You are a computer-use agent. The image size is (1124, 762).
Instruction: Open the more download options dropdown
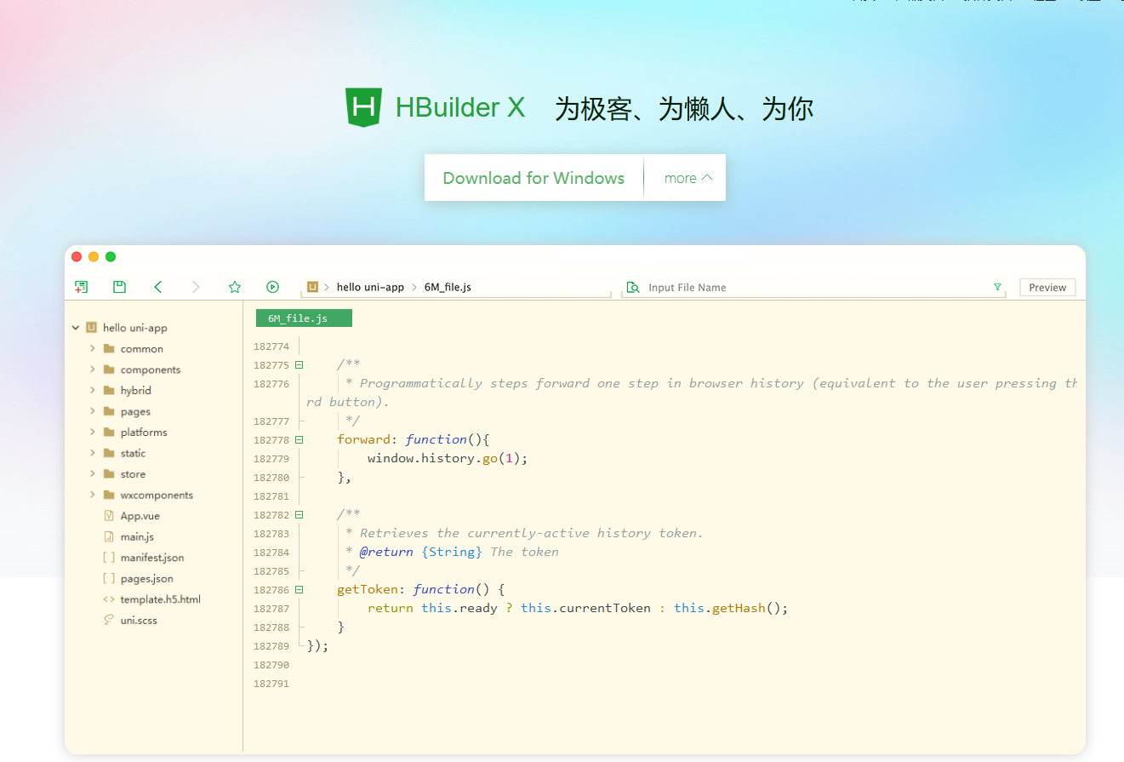click(x=688, y=178)
